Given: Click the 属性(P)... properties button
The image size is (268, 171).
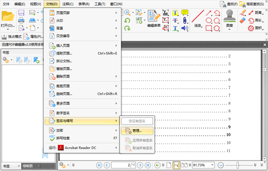Looking at the screenshot, I should click(x=33, y=36).
